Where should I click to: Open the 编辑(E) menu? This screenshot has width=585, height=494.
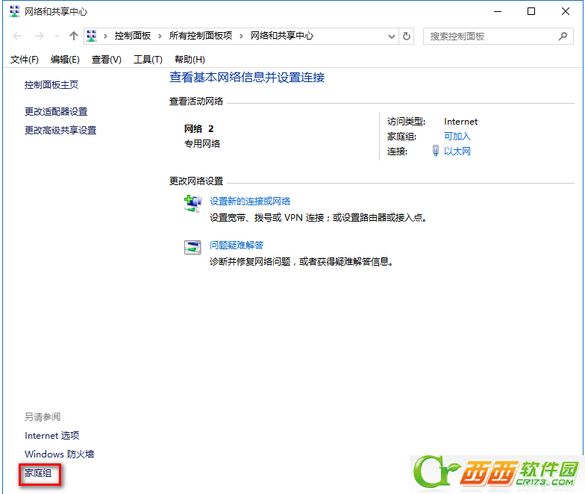click(65, 60)
